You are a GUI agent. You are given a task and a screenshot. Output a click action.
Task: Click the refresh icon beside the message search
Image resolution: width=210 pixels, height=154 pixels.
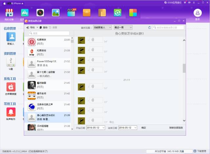(x=150, y=28)
